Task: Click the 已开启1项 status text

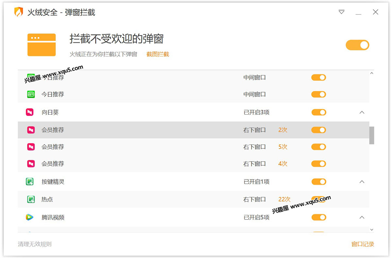Action: pos(256,182)
